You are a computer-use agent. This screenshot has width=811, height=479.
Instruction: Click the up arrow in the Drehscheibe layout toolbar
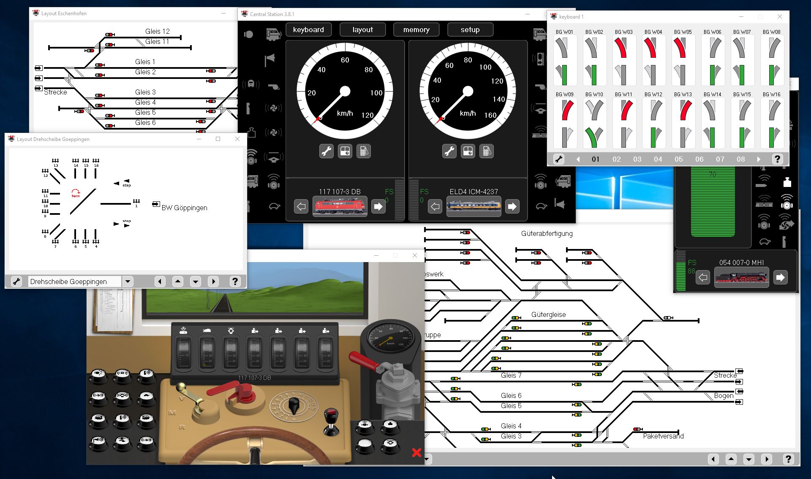tap(178, 281)
